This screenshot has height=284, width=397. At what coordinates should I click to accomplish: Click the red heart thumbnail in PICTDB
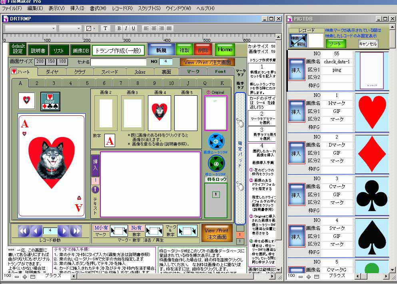pos(372,112)
